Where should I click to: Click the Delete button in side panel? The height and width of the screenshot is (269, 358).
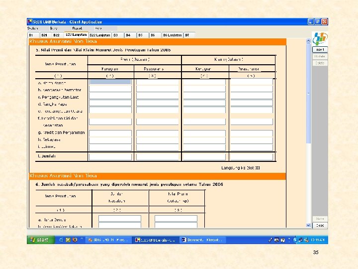(x=320, y=63)
